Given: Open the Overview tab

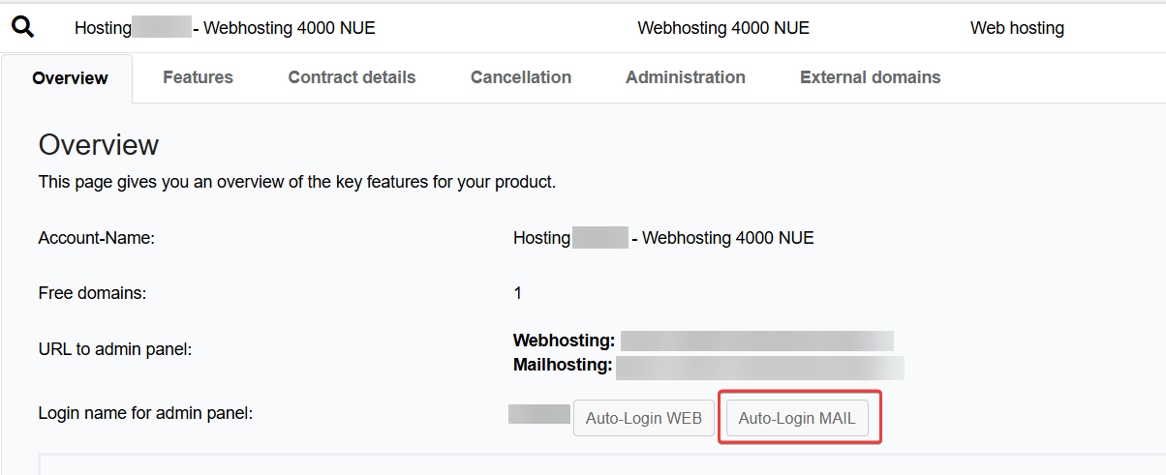Looking at the screenshot, I should 70,78.
